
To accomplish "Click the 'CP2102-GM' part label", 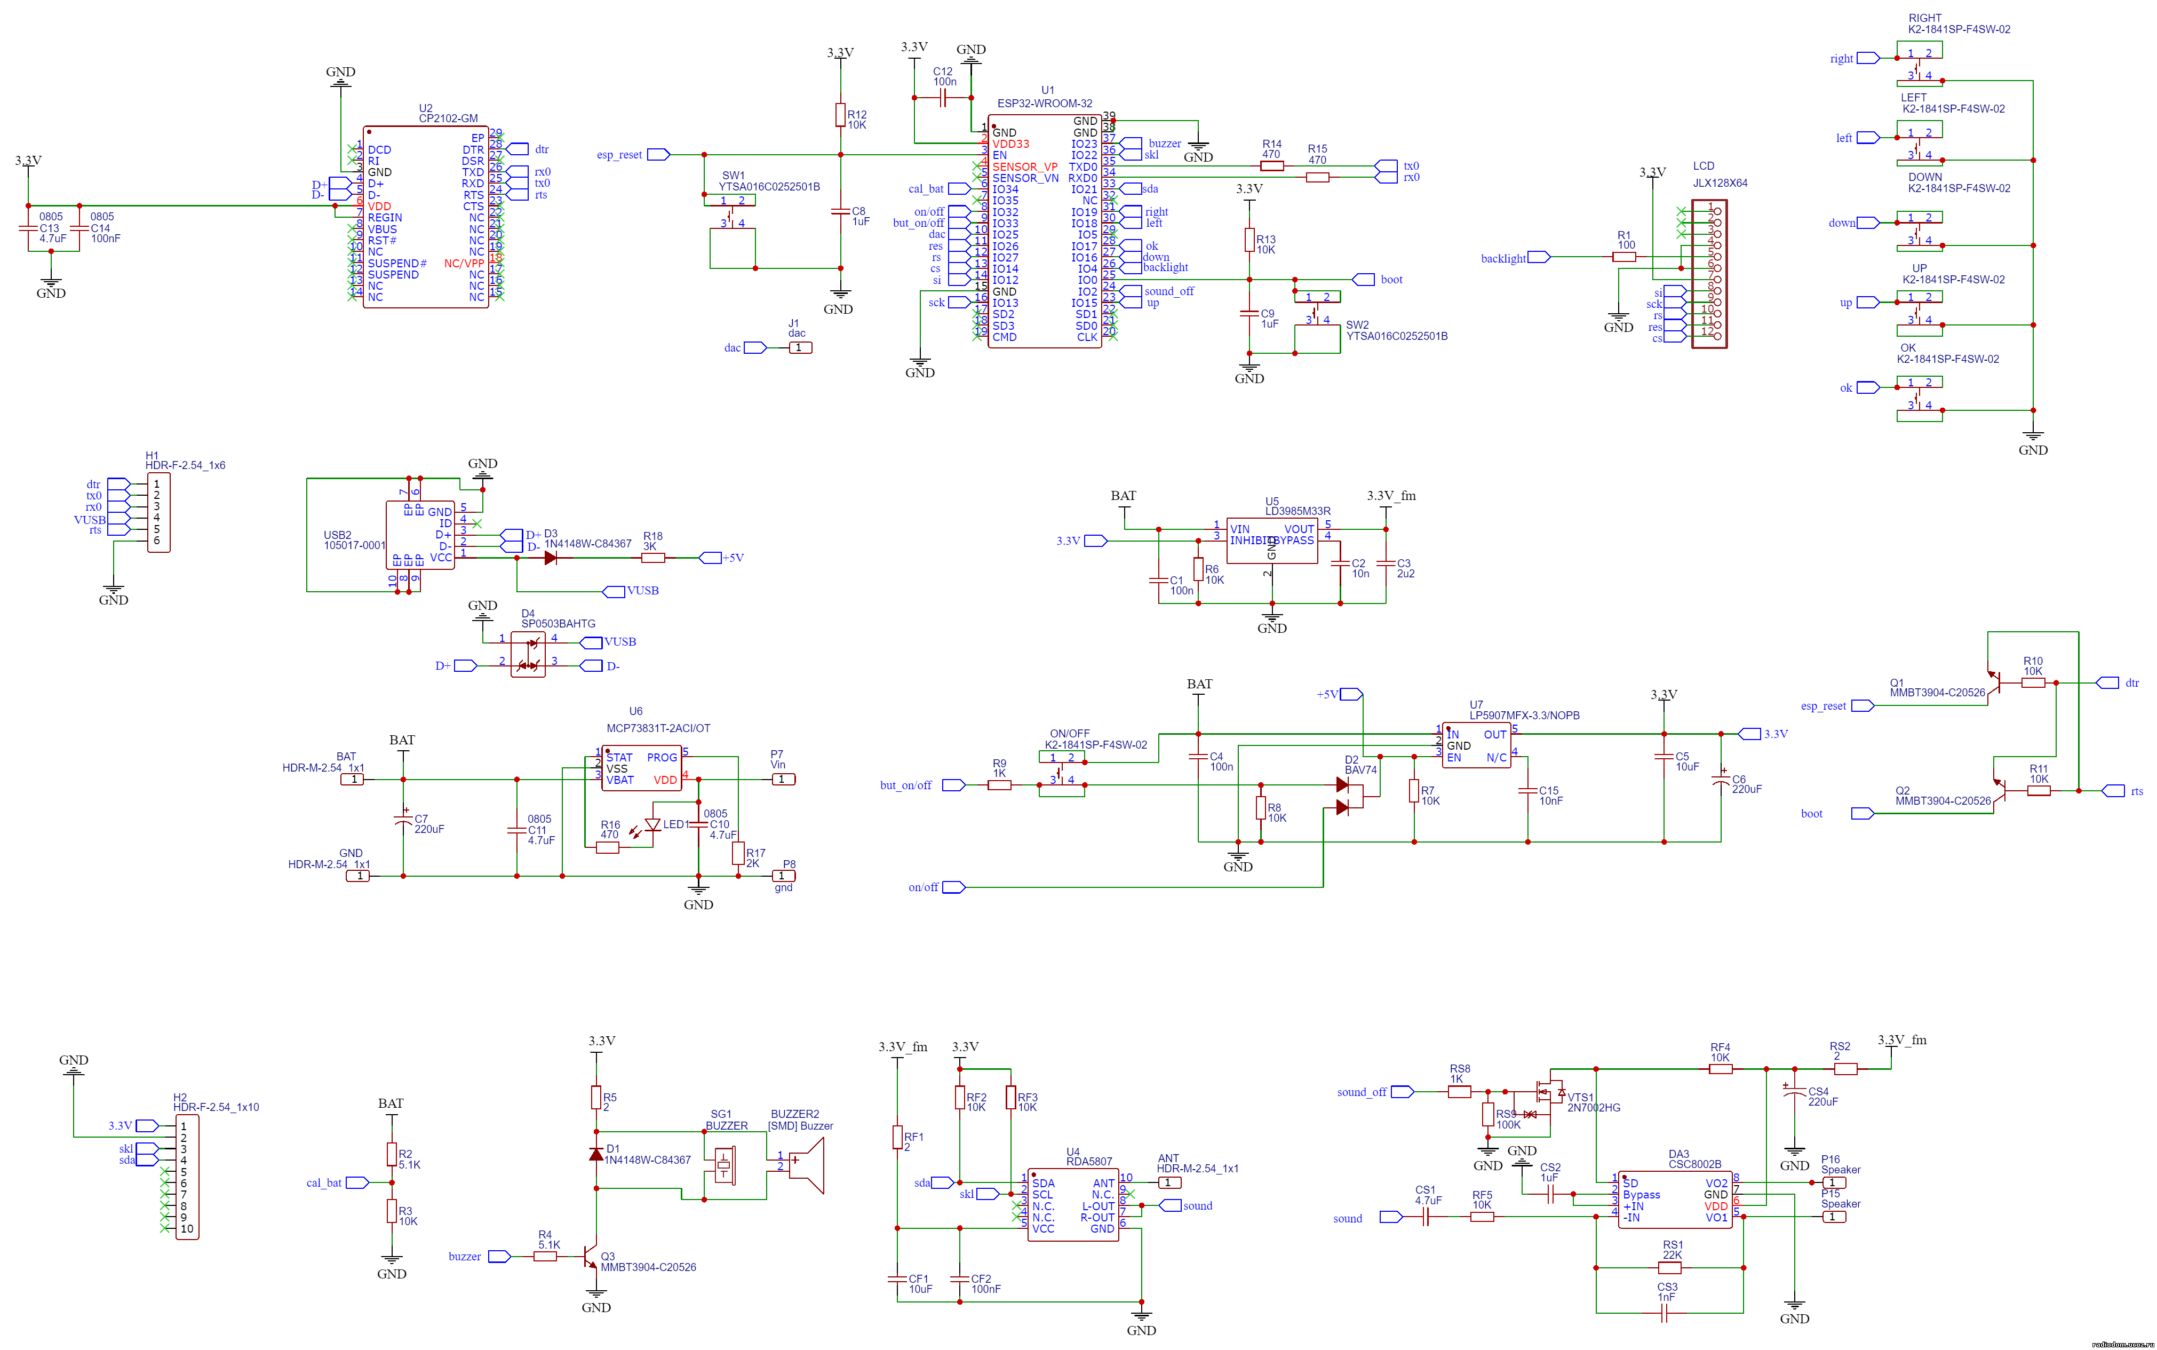I will (x=448, y=119).
